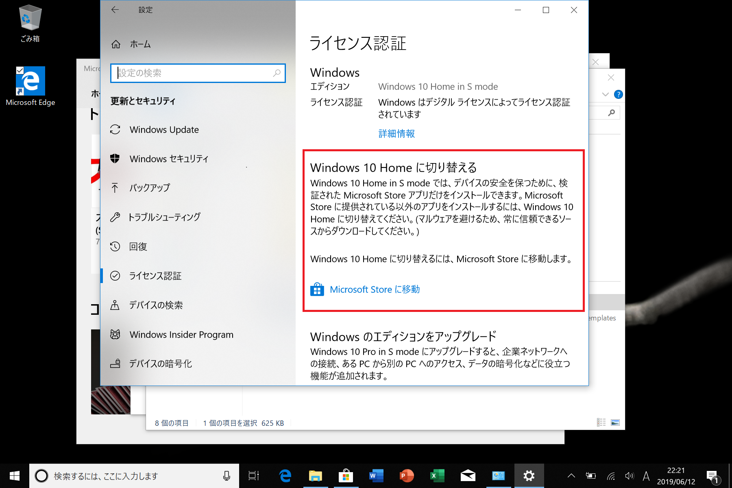
Task: Go back with the Settings back arrow
Action: click(115, 10)
